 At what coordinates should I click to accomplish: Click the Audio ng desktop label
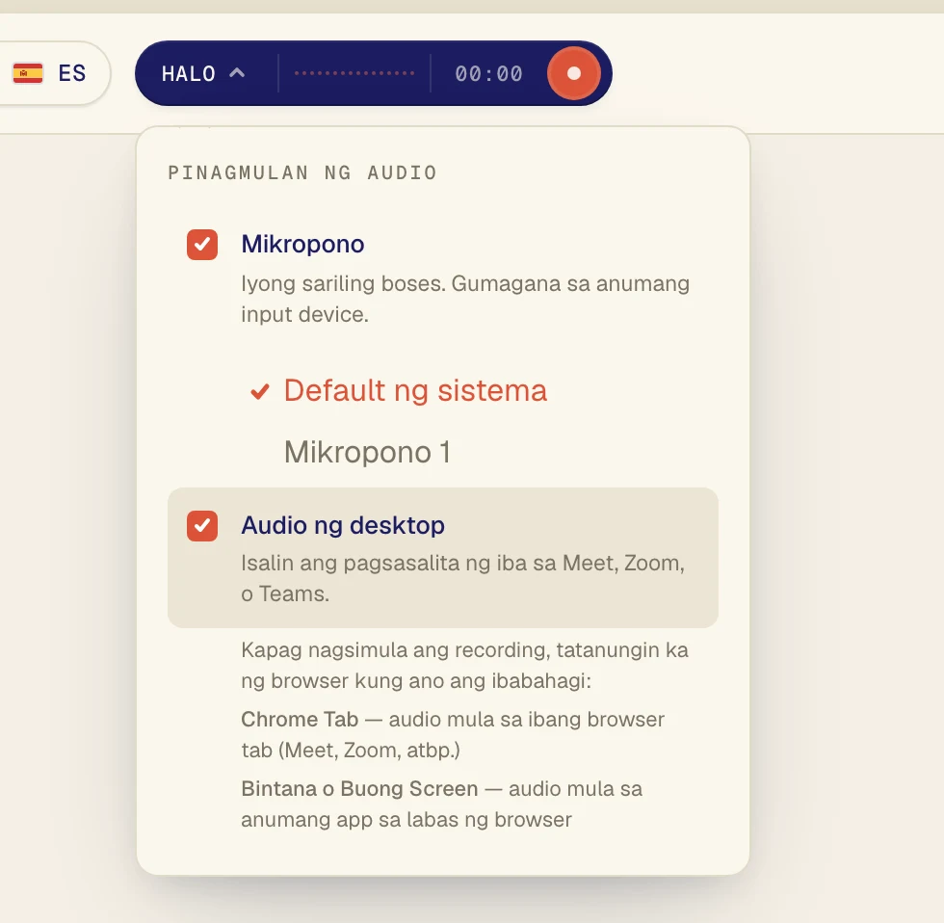[343, 525]
